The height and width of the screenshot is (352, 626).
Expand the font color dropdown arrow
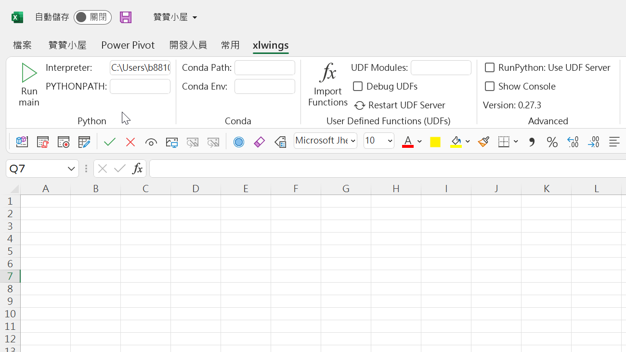point(419,142)
